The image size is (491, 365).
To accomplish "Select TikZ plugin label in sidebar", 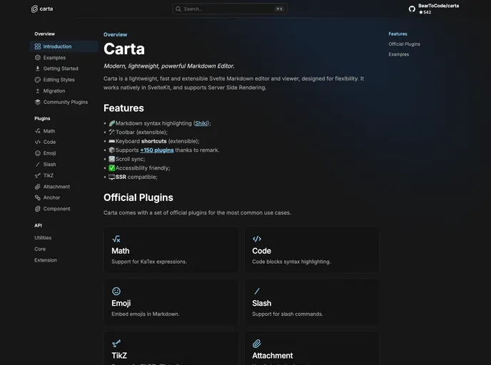I will [49, 175].
